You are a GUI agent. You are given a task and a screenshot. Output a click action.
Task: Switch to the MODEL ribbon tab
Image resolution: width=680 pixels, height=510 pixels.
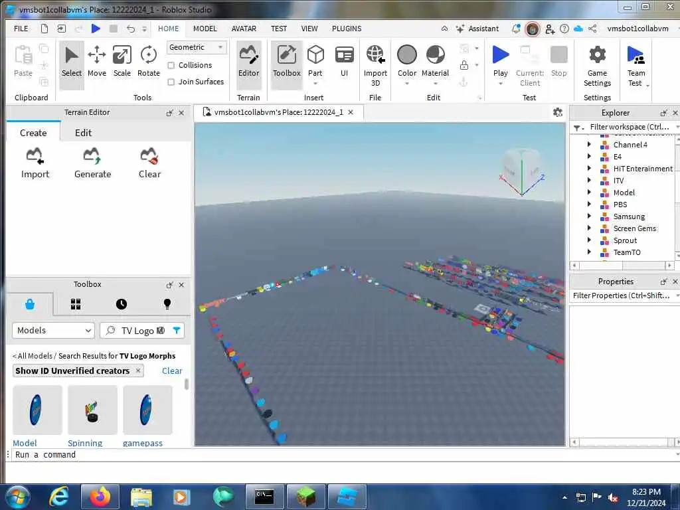(x=205, y=29)
